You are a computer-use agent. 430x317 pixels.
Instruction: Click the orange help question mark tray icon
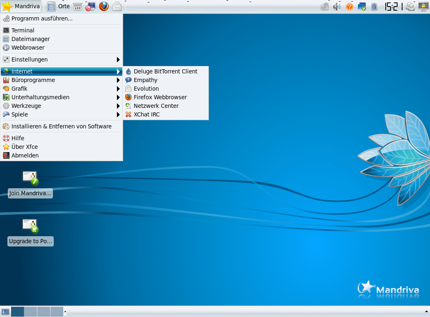point(350,7)
